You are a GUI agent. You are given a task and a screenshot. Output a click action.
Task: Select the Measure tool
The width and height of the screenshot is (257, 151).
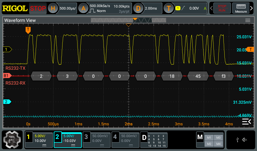tap(240, 8)
